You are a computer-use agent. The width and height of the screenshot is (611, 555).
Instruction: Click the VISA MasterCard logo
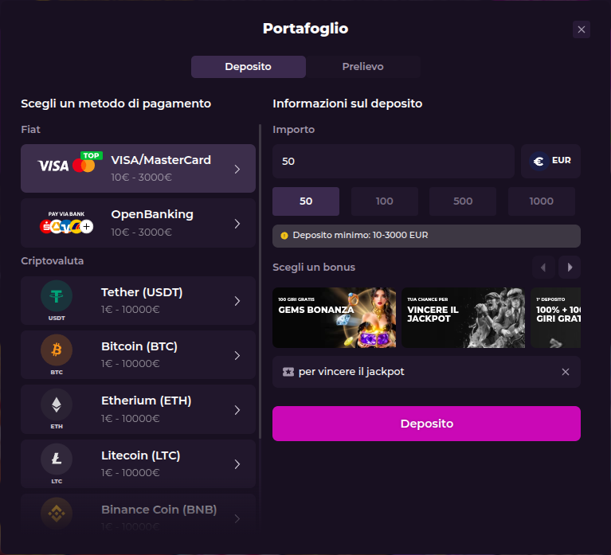point(66,166)
